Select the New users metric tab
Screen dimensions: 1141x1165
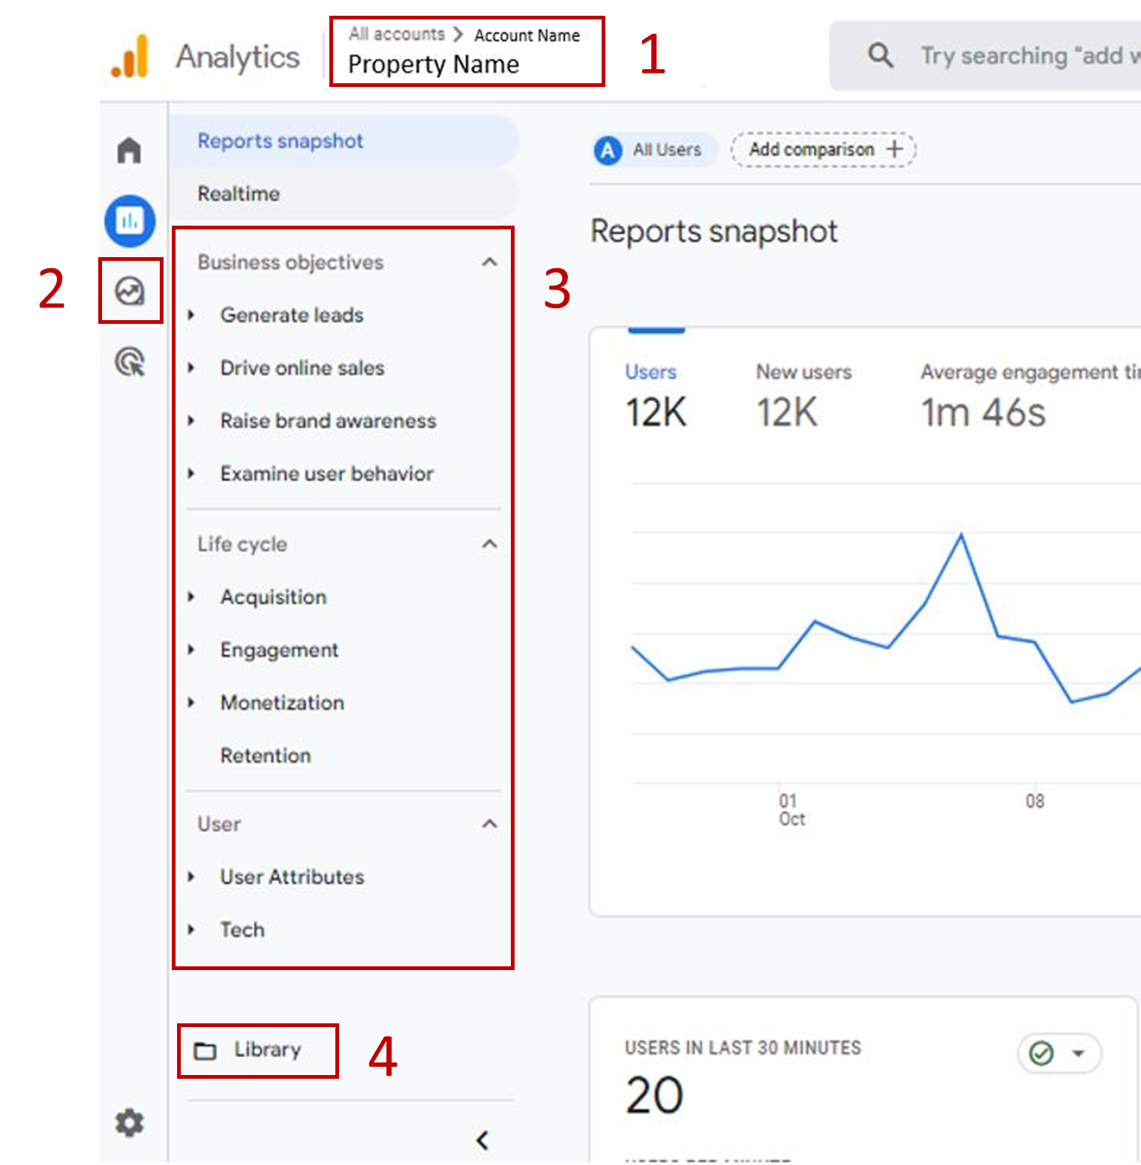[803, 395]
